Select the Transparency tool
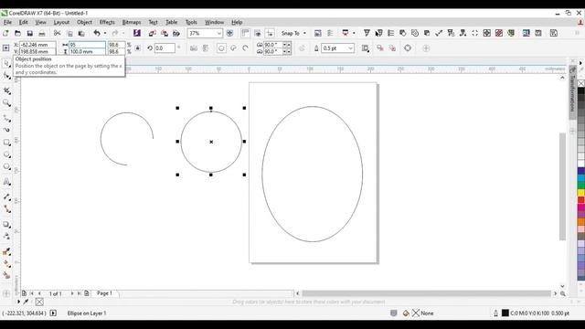Image resolution: width=585 pixels, height=329 pixels. (6, 236)
